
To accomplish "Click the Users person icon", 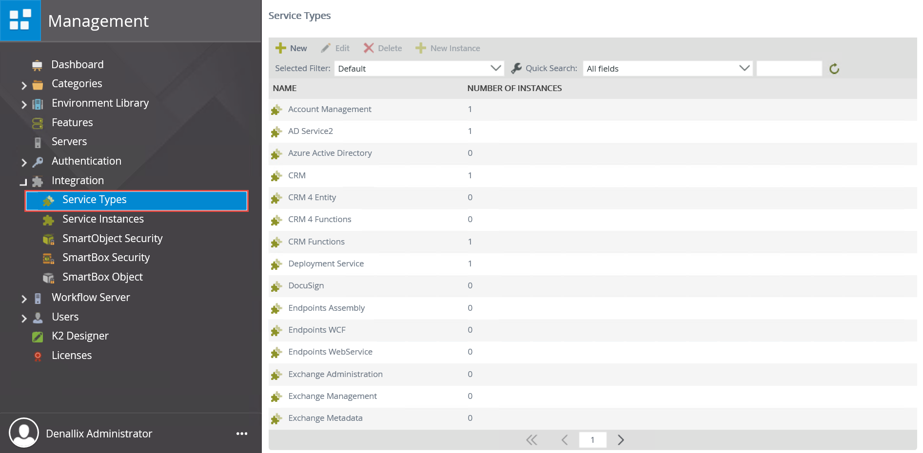I will pyautogui.click(x=38, y=318).
